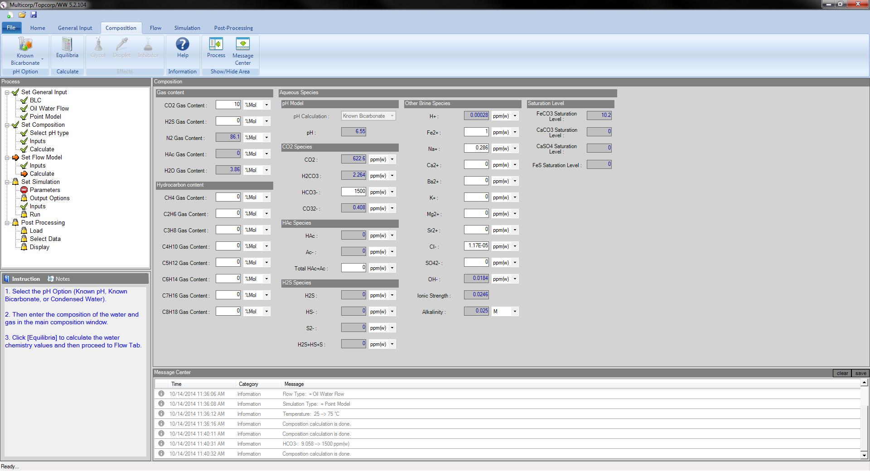Switch to the Flow tab
The width and height of the screenshot is (870, 471).
click(155, 28)
